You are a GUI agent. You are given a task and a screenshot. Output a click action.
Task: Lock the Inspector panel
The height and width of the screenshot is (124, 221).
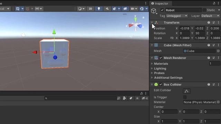coord(214,3)
